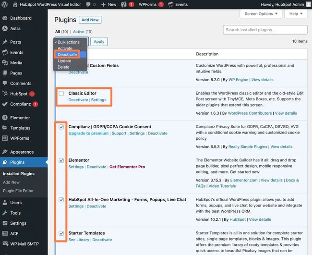Click the Posts pushpin icon
Image resolution: width=312 pixels, height=255 pixels.
[5, 42]
